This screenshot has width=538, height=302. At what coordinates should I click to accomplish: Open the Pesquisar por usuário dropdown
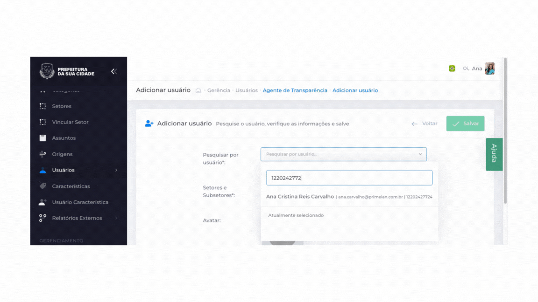(x=343, y=154)
